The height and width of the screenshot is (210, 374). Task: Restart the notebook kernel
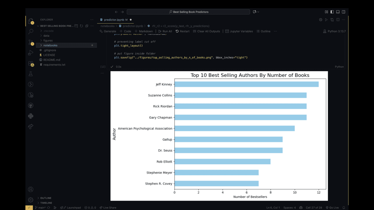[182, 31]
